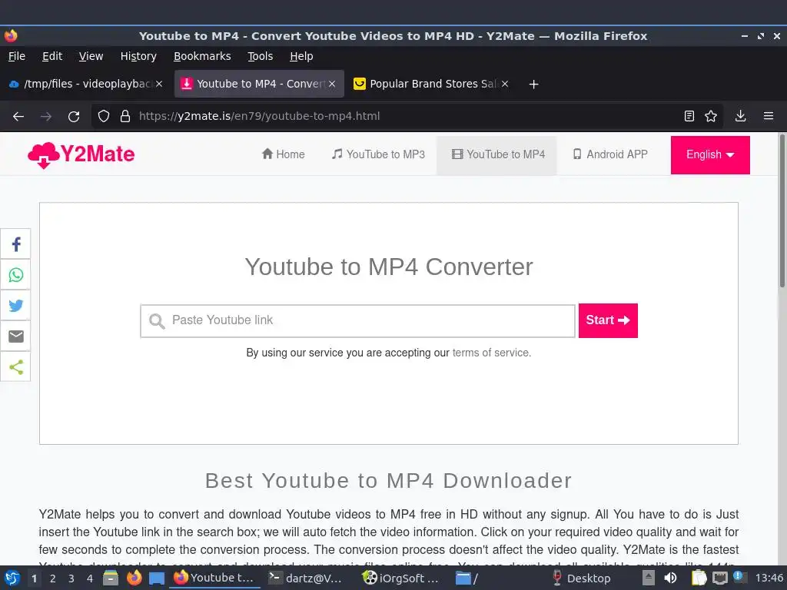Share page via email icon

coord(15,336)
